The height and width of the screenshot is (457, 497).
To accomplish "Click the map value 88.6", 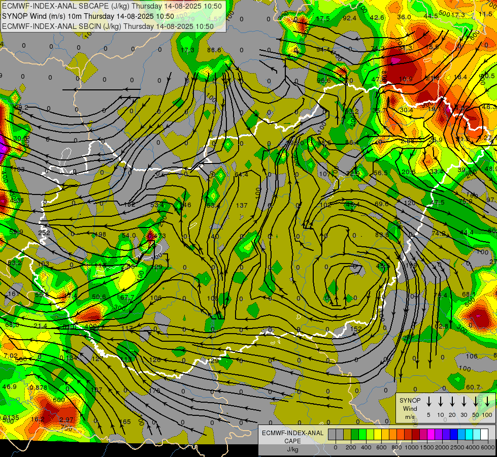I will pyautogui.click(x=214, y=49).
